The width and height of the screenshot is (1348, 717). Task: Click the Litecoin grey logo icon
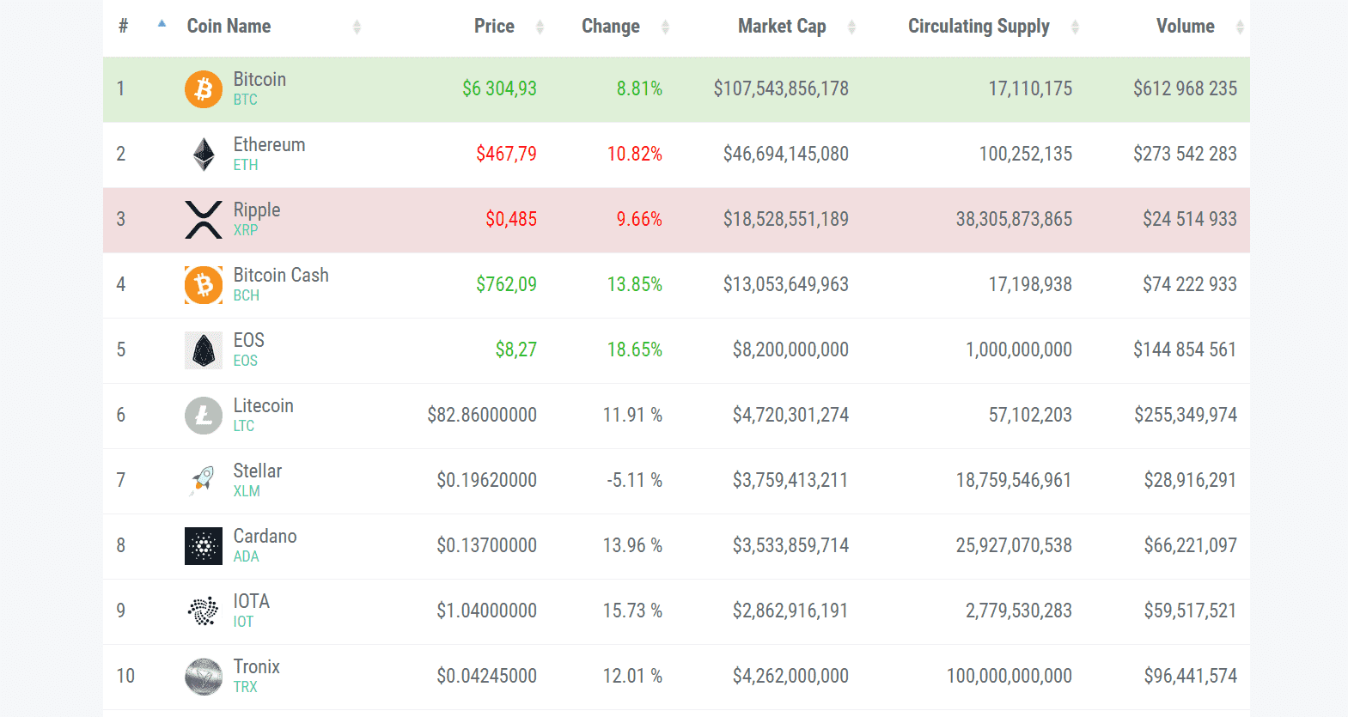pyautogui.click(x=204, y=416)
